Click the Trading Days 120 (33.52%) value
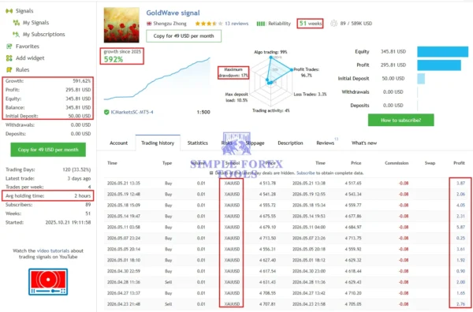Viewport: 473px width, 312px height. [76, 169]
